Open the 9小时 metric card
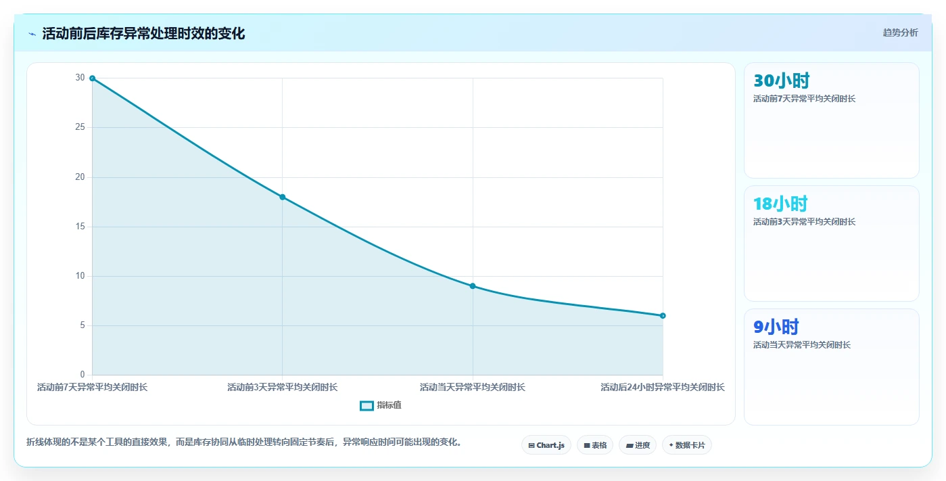Image resolution: width=946 pixels, height=481 pixels. click(832, 367)
